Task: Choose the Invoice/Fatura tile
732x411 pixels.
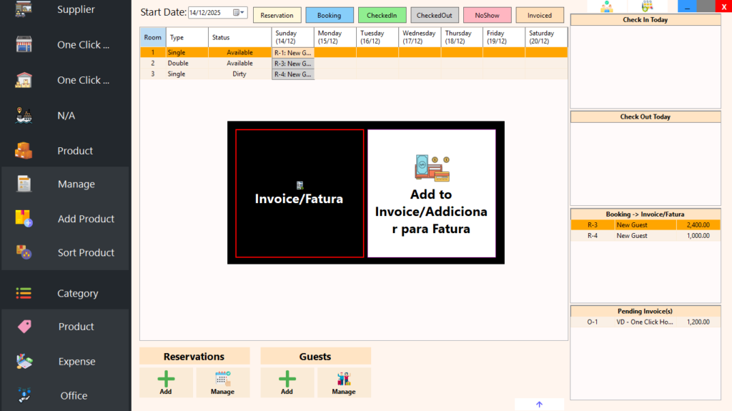Action: coord(300,194)
